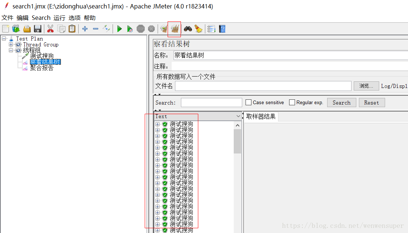Click the Clear All results icon
Image resolution: width=408 pixels, height=233 pixels.
175,29
